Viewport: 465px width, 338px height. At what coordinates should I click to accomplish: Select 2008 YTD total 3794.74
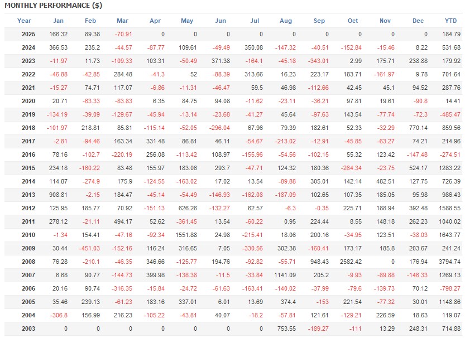tap(449, 262)
